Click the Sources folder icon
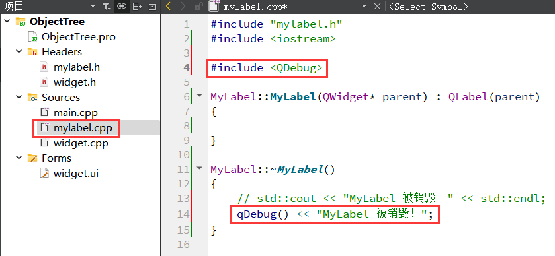This screenshot has height=256, width=555. [x=32, y=98]
